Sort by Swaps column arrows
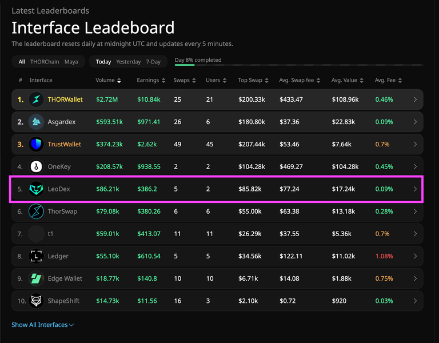 (194, 81)
